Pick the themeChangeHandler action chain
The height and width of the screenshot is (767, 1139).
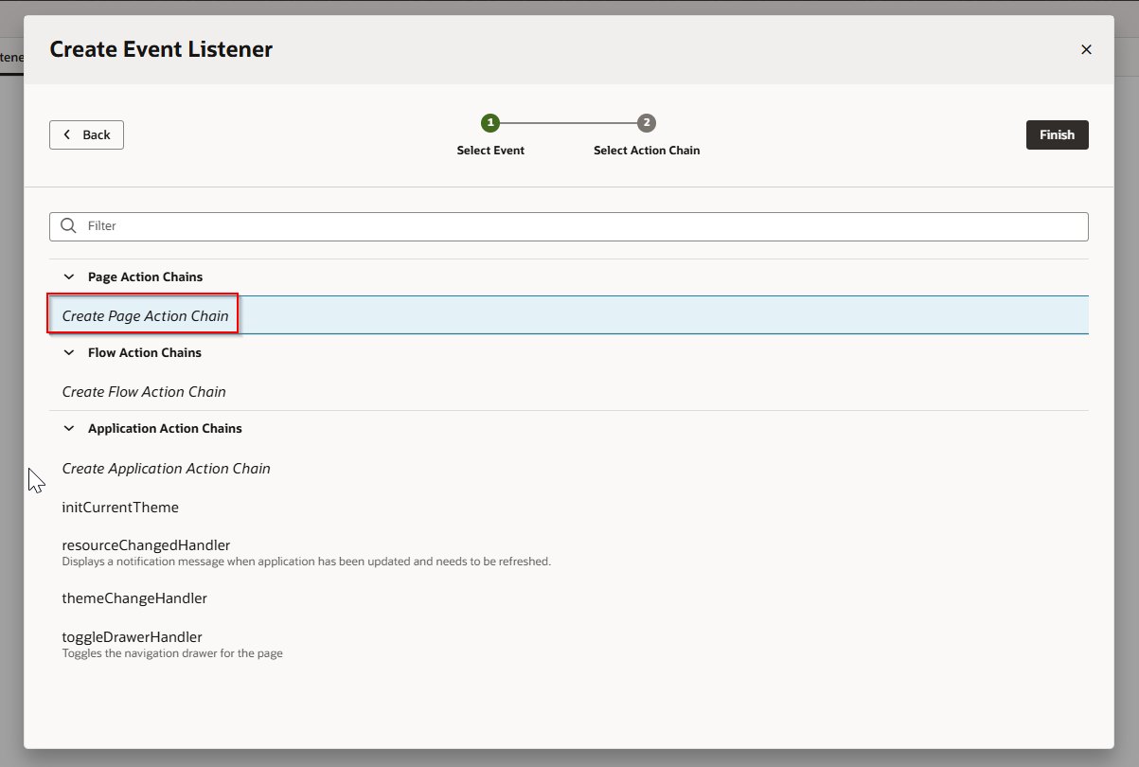(x=134, y=598)
